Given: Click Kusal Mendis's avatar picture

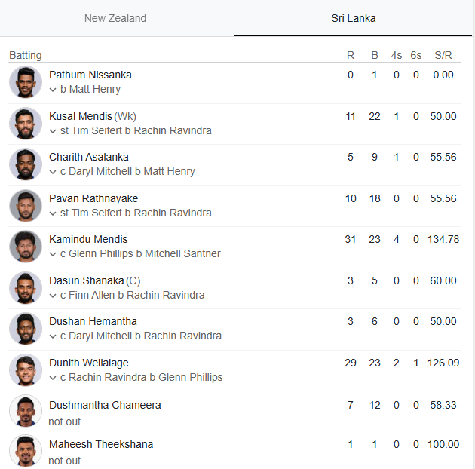Looking at the screenshot, I should pos(26,124).
